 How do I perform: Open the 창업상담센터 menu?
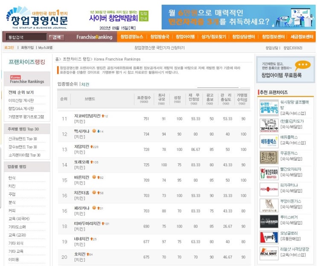(244, 37)
